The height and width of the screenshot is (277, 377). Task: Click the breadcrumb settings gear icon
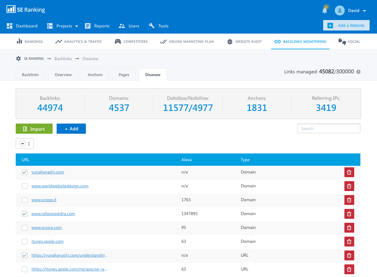click(x=18, y=59)
